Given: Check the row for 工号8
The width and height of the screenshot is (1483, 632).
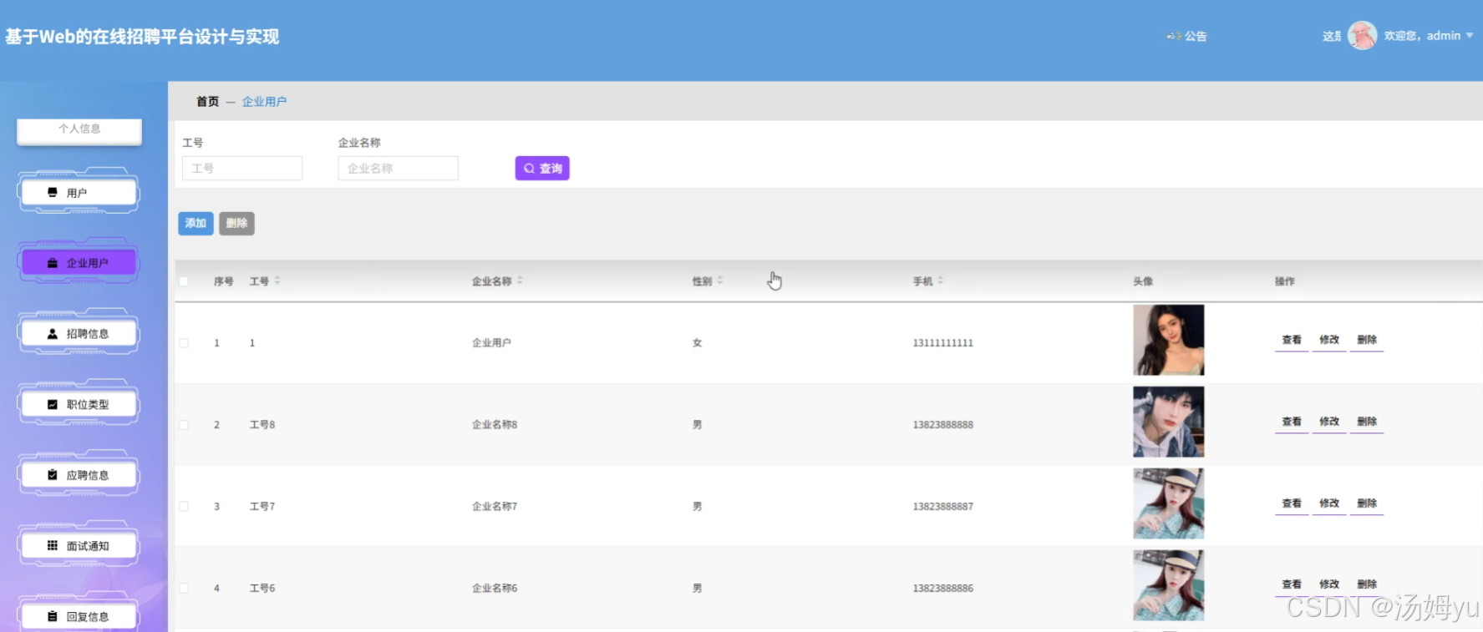Looking at the screenshot, I should tap(184, 425).
